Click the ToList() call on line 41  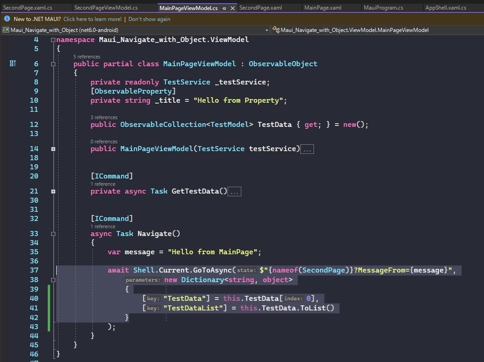[317, 308]
